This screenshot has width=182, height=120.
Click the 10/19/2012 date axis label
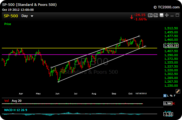point(141,93)
